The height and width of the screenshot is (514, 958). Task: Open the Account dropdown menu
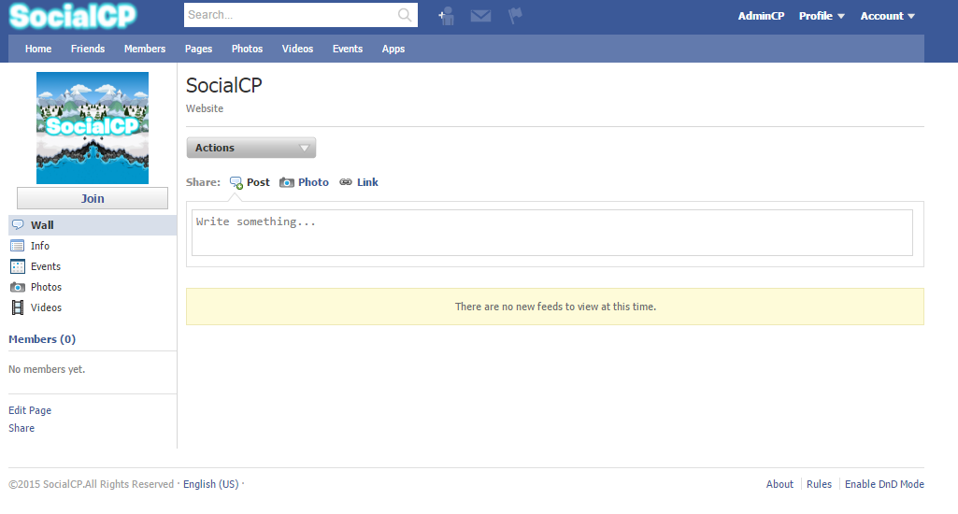click(888, 16)
